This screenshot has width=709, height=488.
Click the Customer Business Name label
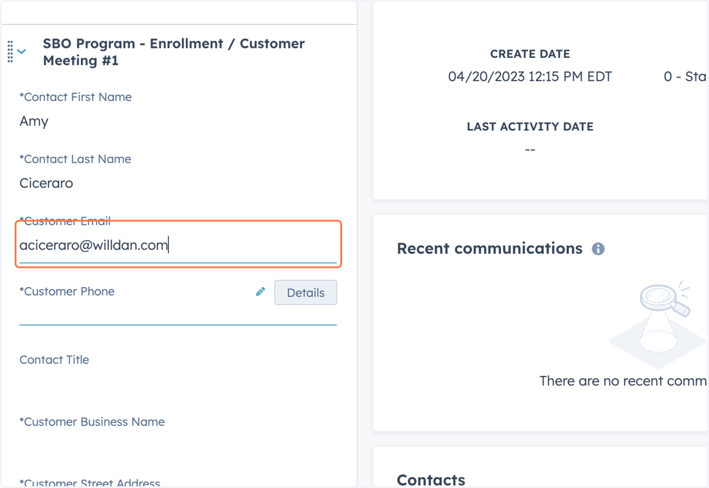tap(92, 422)
